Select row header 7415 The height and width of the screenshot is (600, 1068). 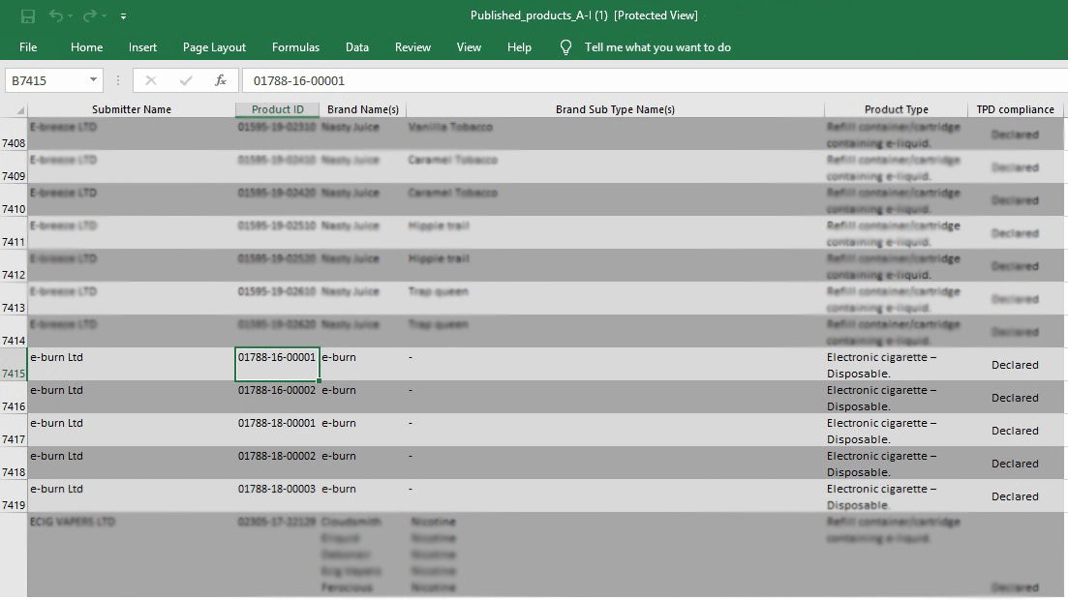tap(14, 365)
